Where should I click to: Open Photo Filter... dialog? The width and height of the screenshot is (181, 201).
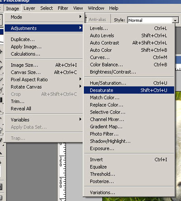pyautogui.click(x=129, y=134)
